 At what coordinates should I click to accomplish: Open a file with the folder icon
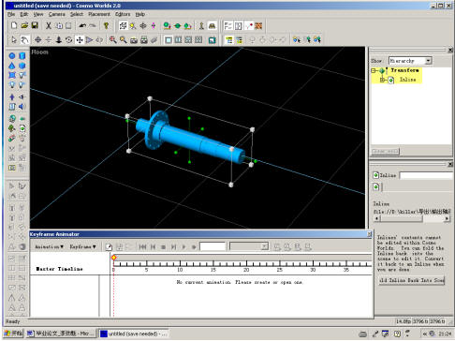(24, 25)
